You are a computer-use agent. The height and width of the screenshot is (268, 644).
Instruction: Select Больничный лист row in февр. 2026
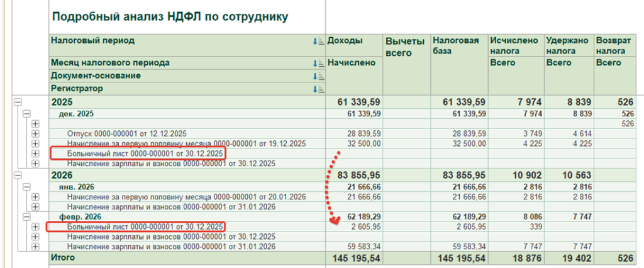pos(145,226)
